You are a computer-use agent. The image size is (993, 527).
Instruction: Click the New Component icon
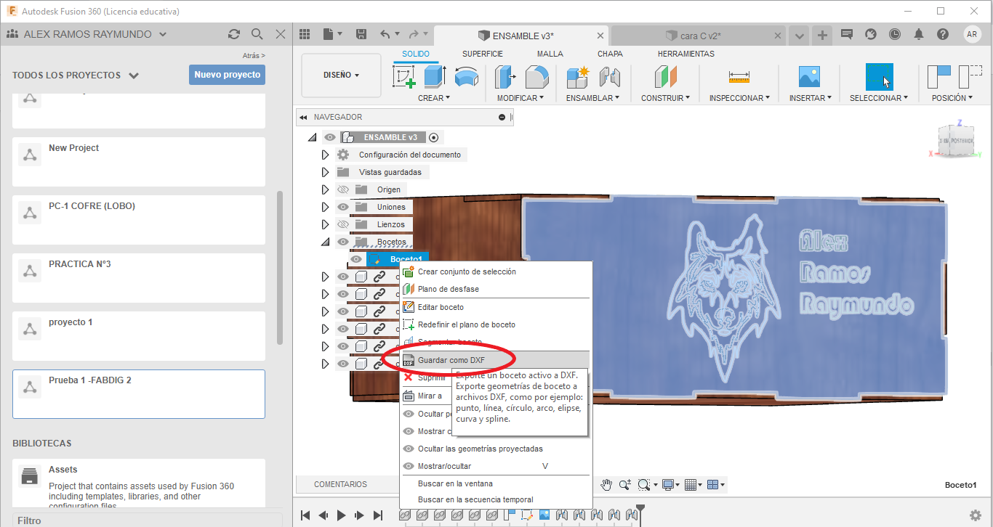[x=577, y=77]
